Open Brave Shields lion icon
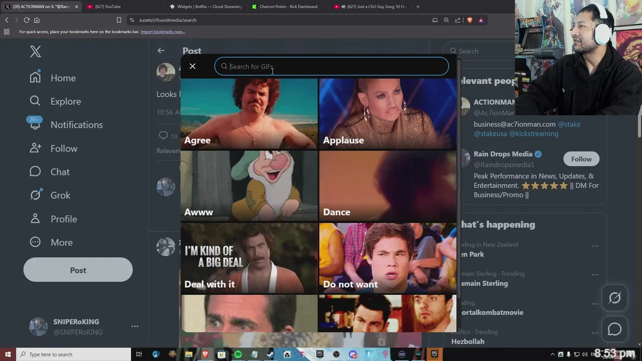Viewport: 642px width, 361px height. [469, 20]
